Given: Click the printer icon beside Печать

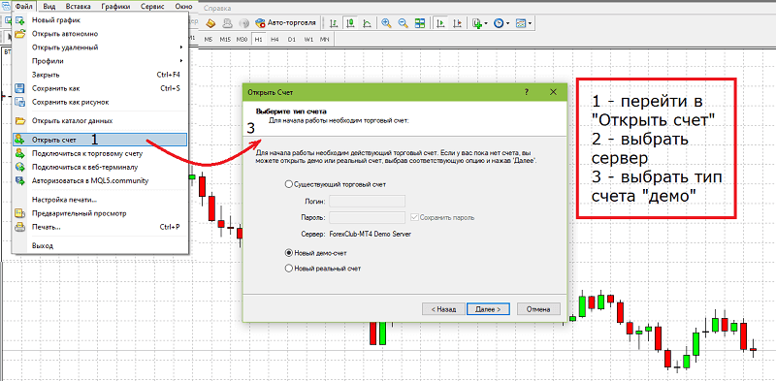Looking at the screenshot, I should pyautogui.click(x=19, y=227).
